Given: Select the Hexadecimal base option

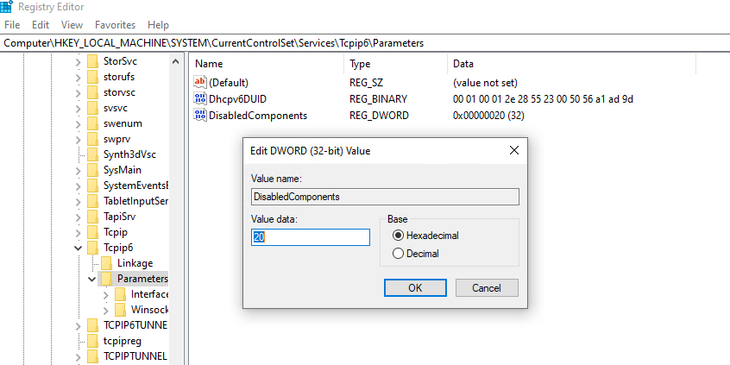Looking at the screenshot, I should point(398,236).
